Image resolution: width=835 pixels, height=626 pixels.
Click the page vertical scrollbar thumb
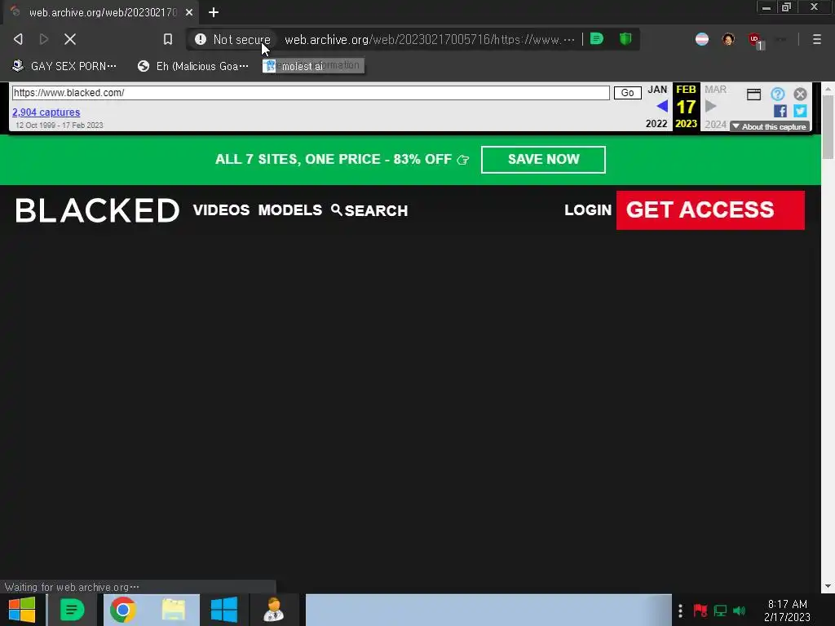pyautogui.click(x=828, y=126)
